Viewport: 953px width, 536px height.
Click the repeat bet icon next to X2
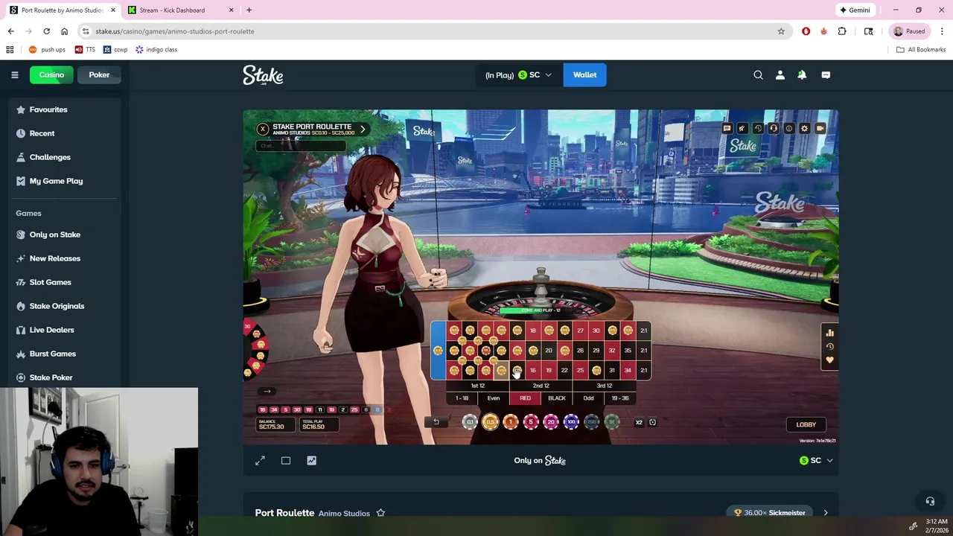(x=652, y=422)
